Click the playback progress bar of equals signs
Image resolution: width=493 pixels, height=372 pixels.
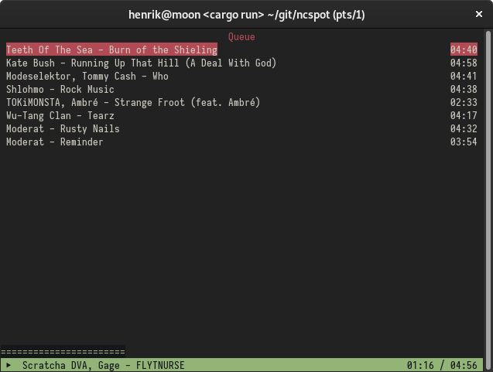click(63, 351)
